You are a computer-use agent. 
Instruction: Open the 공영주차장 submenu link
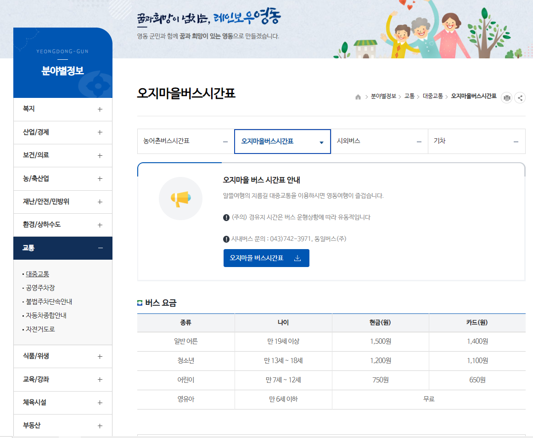click(x=40, y=288)
